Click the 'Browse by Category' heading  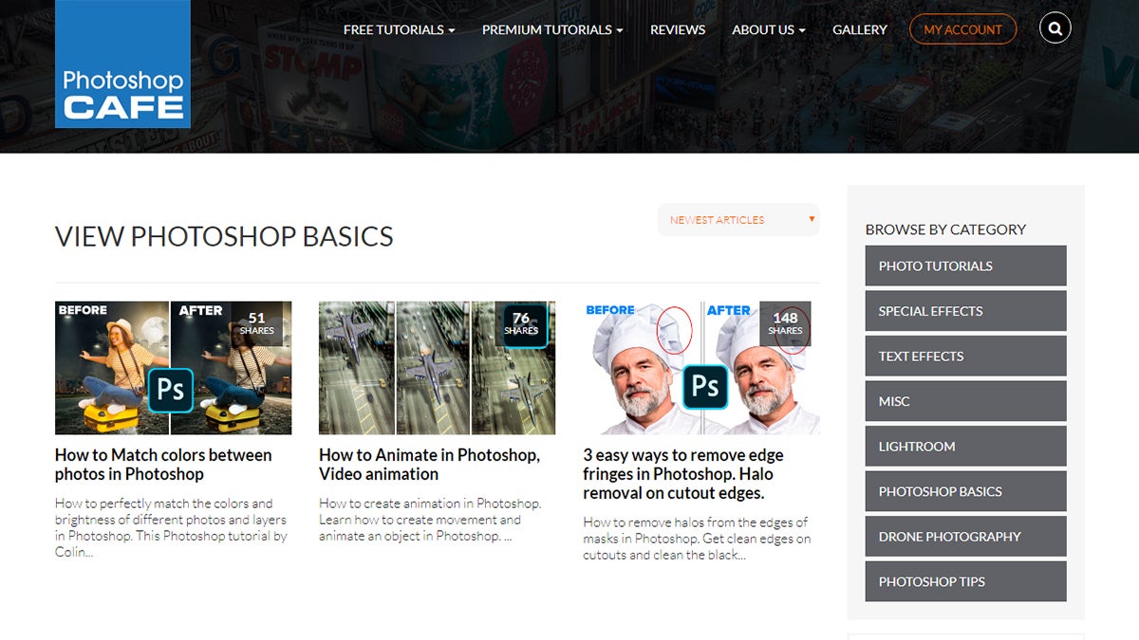click(x=945, y=229)
